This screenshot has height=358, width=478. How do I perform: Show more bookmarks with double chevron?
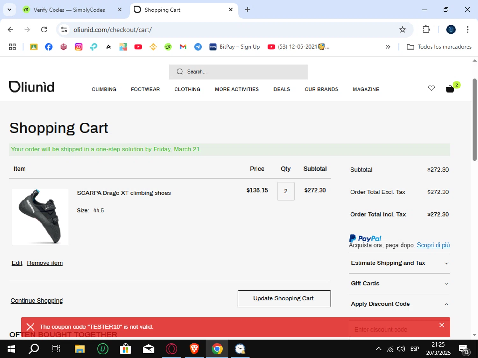[x=388, y=47]
